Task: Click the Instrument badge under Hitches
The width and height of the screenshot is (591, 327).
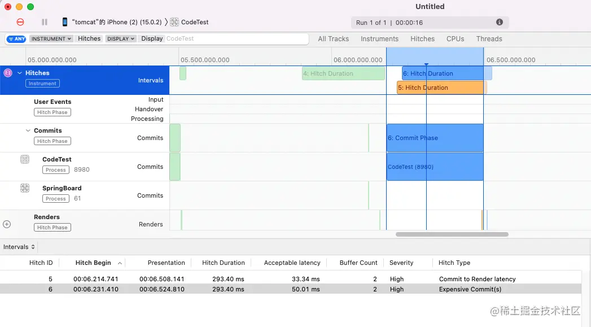Action: [x=42, y=84]
